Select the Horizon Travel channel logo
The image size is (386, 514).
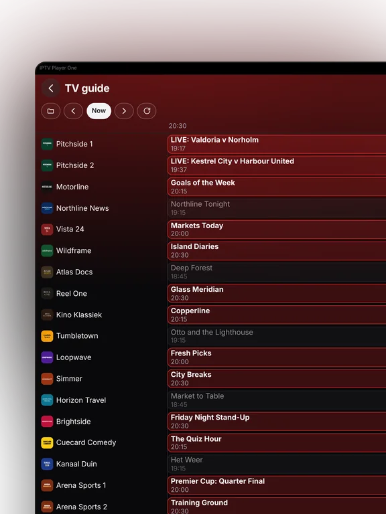tap(47, 400)
